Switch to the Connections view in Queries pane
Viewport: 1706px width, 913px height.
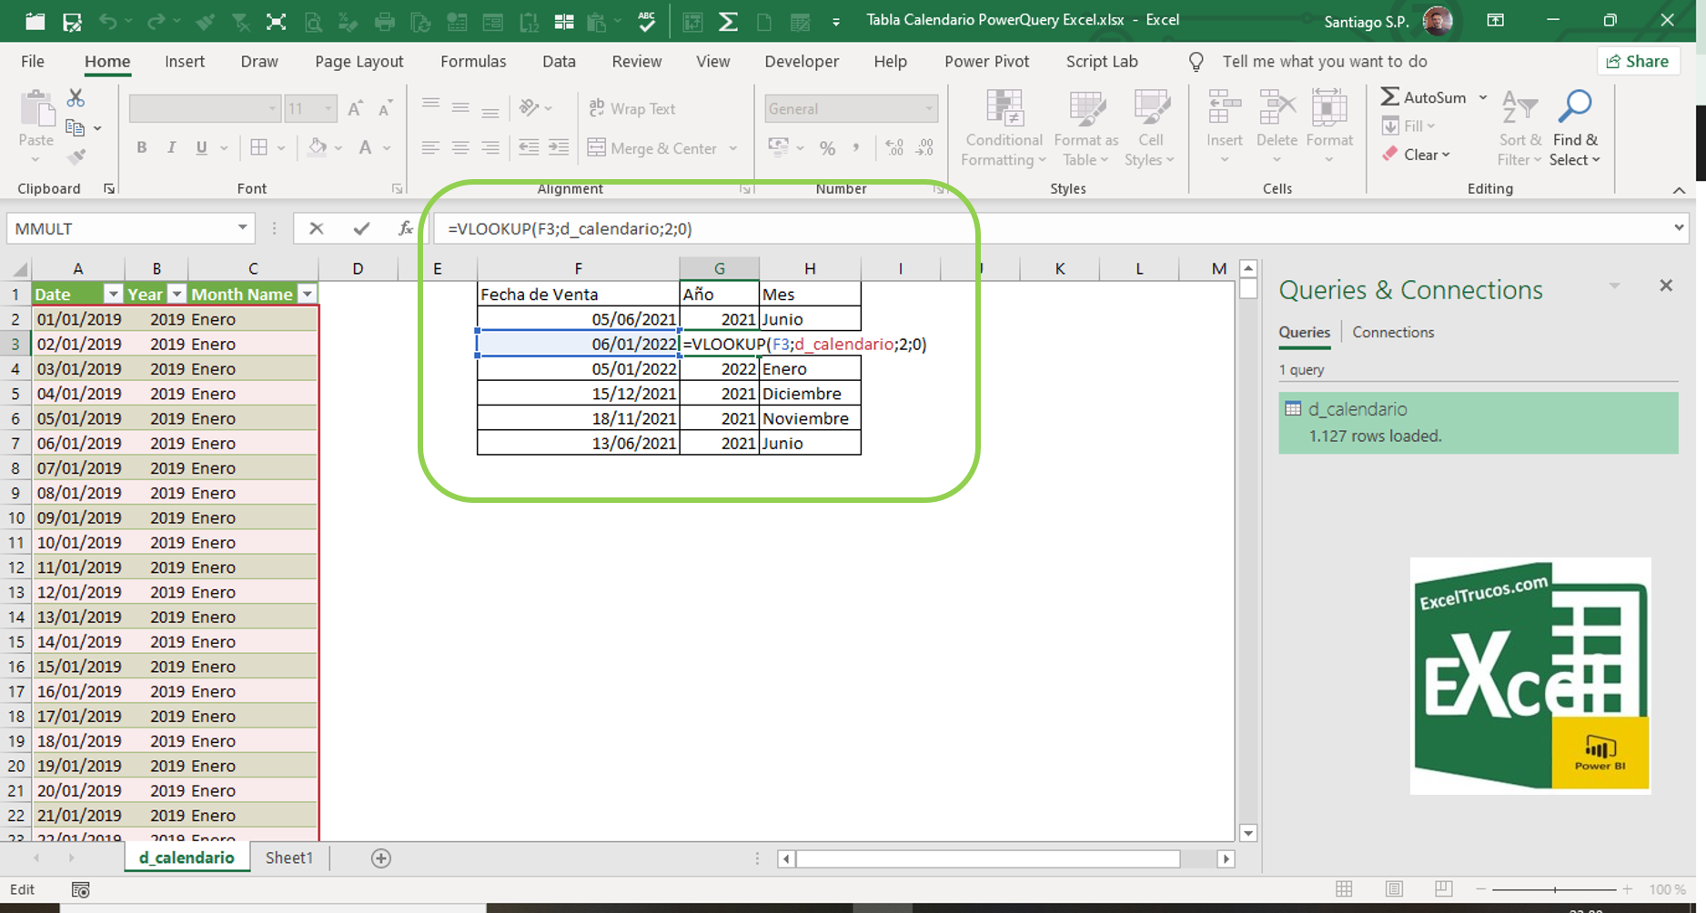[1392, 332]
